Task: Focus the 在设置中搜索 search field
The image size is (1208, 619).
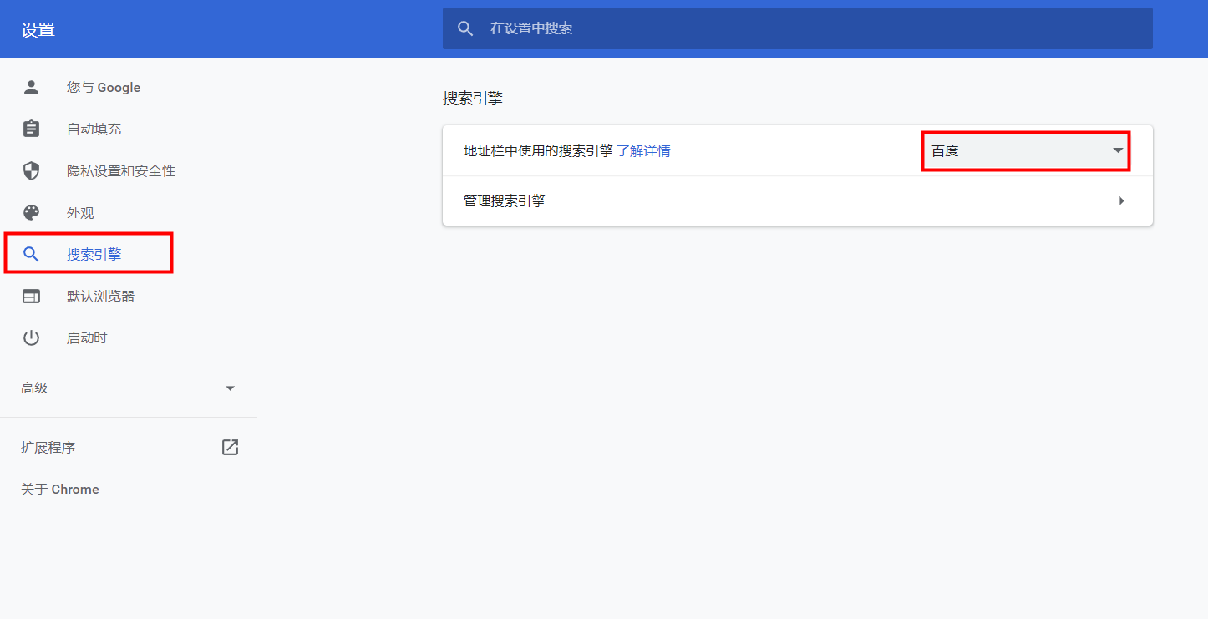Action: (x=798, y=28)
